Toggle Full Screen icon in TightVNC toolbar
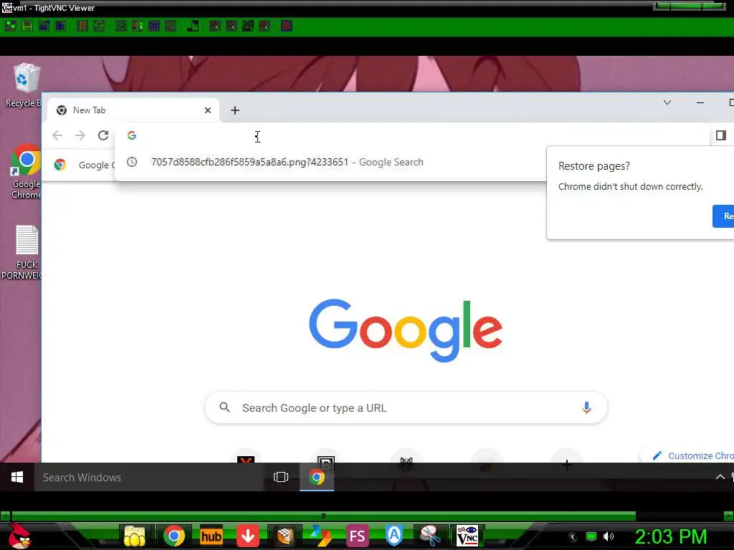 tap(287, 26)
